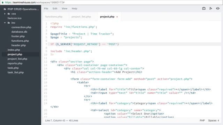Open functions.php in the inc folder
The height and width of the screenshot is (125, 223).
click(20, 41)
